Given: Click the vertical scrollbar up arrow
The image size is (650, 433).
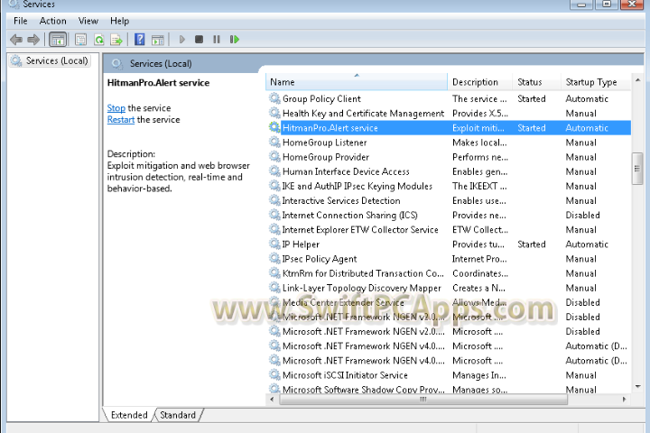Looking at the screenshot, I should click(x=637, y=80).
